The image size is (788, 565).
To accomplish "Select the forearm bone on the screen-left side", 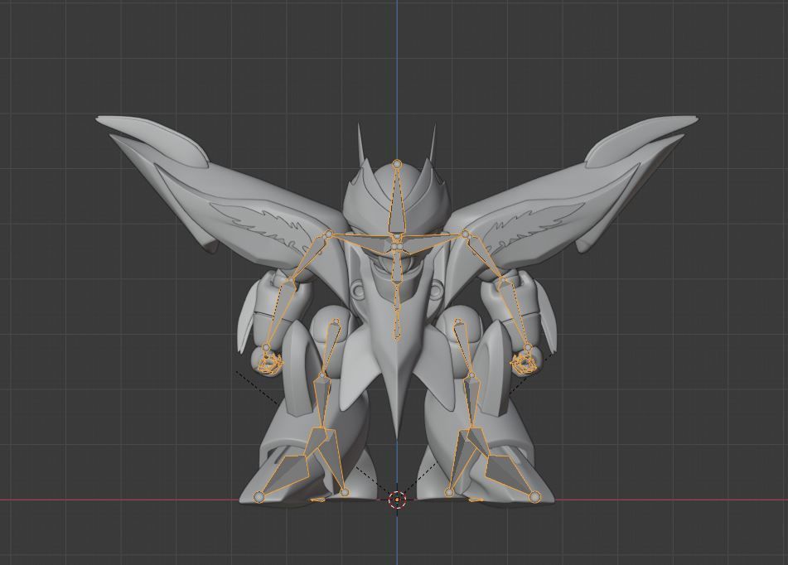I will pos(279,314).
